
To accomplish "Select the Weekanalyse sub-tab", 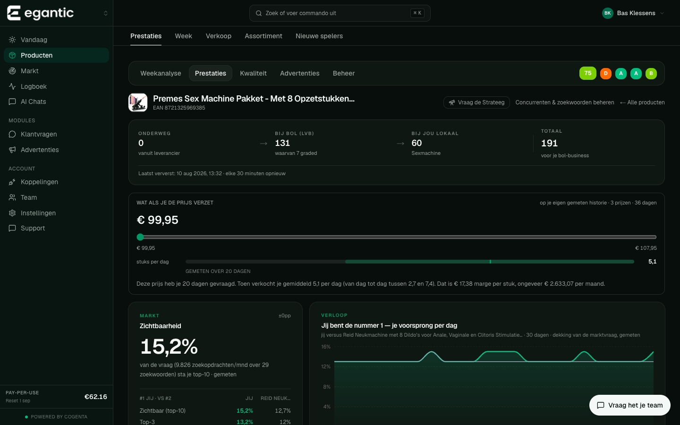I will 161,73.
